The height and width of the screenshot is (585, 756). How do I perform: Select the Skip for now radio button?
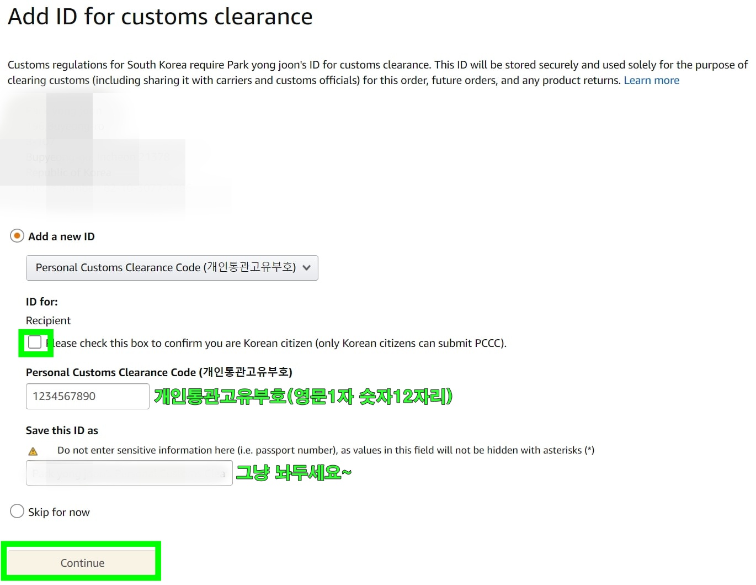[17, 511]
